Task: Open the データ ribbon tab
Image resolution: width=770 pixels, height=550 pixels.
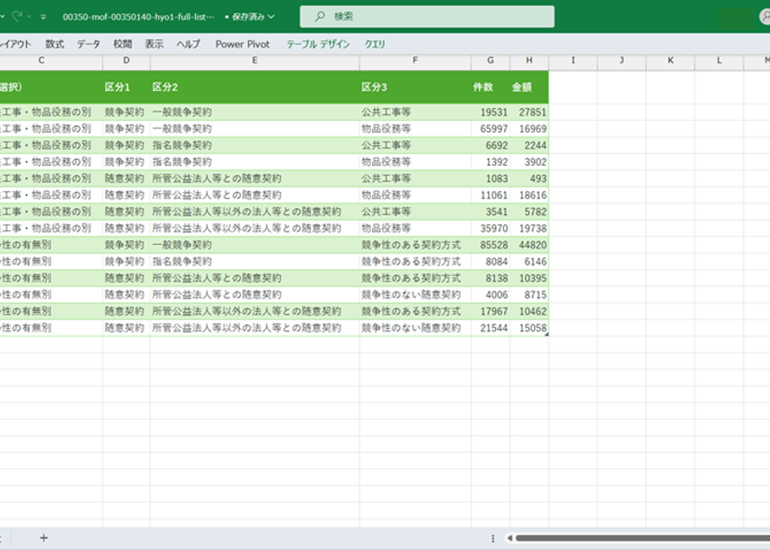Action: pos(88,44)
